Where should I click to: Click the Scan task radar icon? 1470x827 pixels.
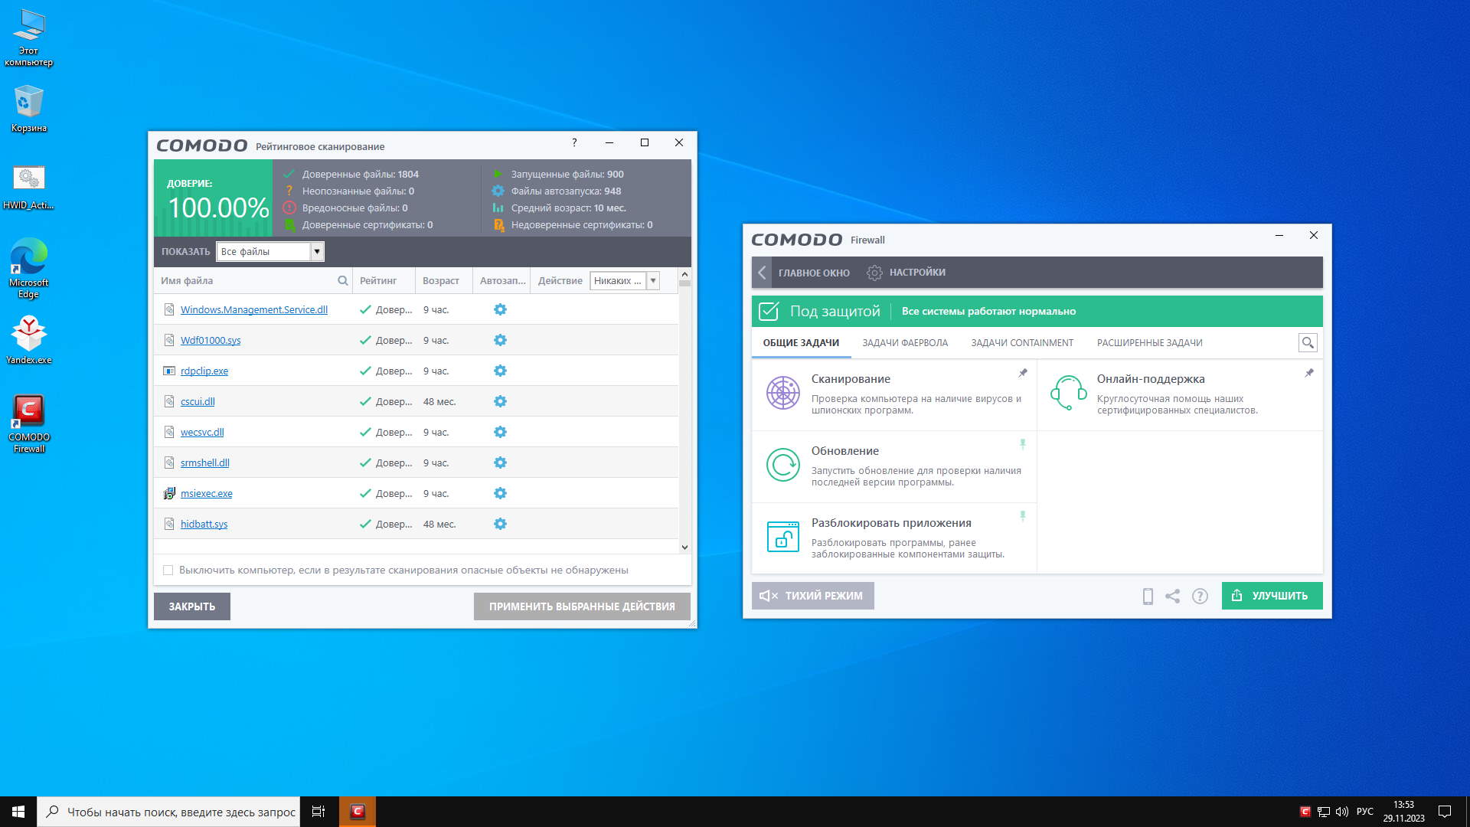pos(782,393)
